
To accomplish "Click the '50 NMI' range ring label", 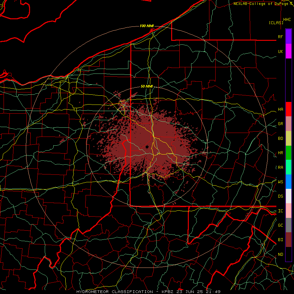I will coord(147,86).
